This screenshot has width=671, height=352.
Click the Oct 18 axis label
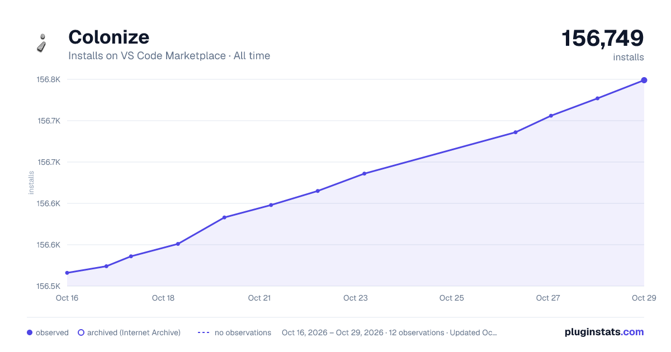(x=163, y=298)
